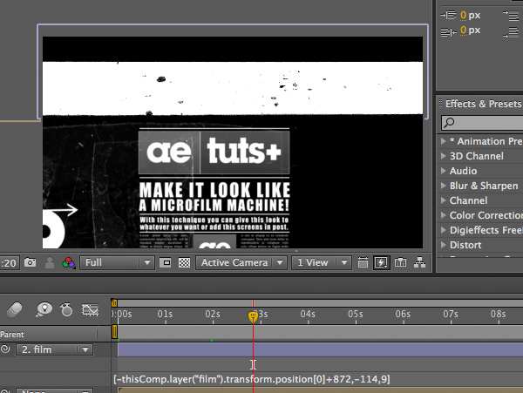Screen dimensions: 523x393
Task: Toggle the Fast Previews lightning icon
Action: click(381, 262)
